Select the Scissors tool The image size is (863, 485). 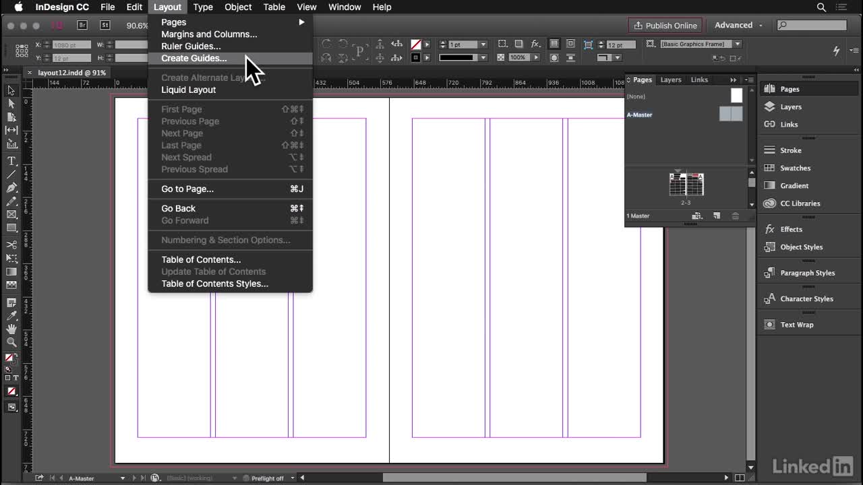(11, 245)
